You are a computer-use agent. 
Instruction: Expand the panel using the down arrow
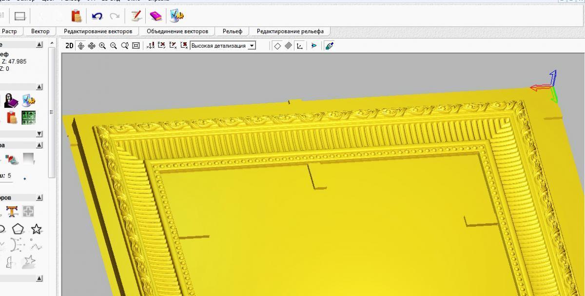(39, 134)
